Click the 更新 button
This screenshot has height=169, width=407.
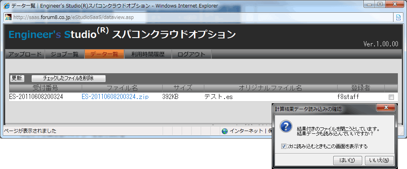click(17, 78)
